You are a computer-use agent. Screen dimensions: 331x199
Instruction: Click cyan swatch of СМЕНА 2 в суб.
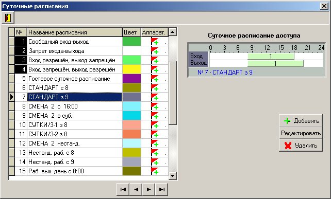(x=131, y=116)
